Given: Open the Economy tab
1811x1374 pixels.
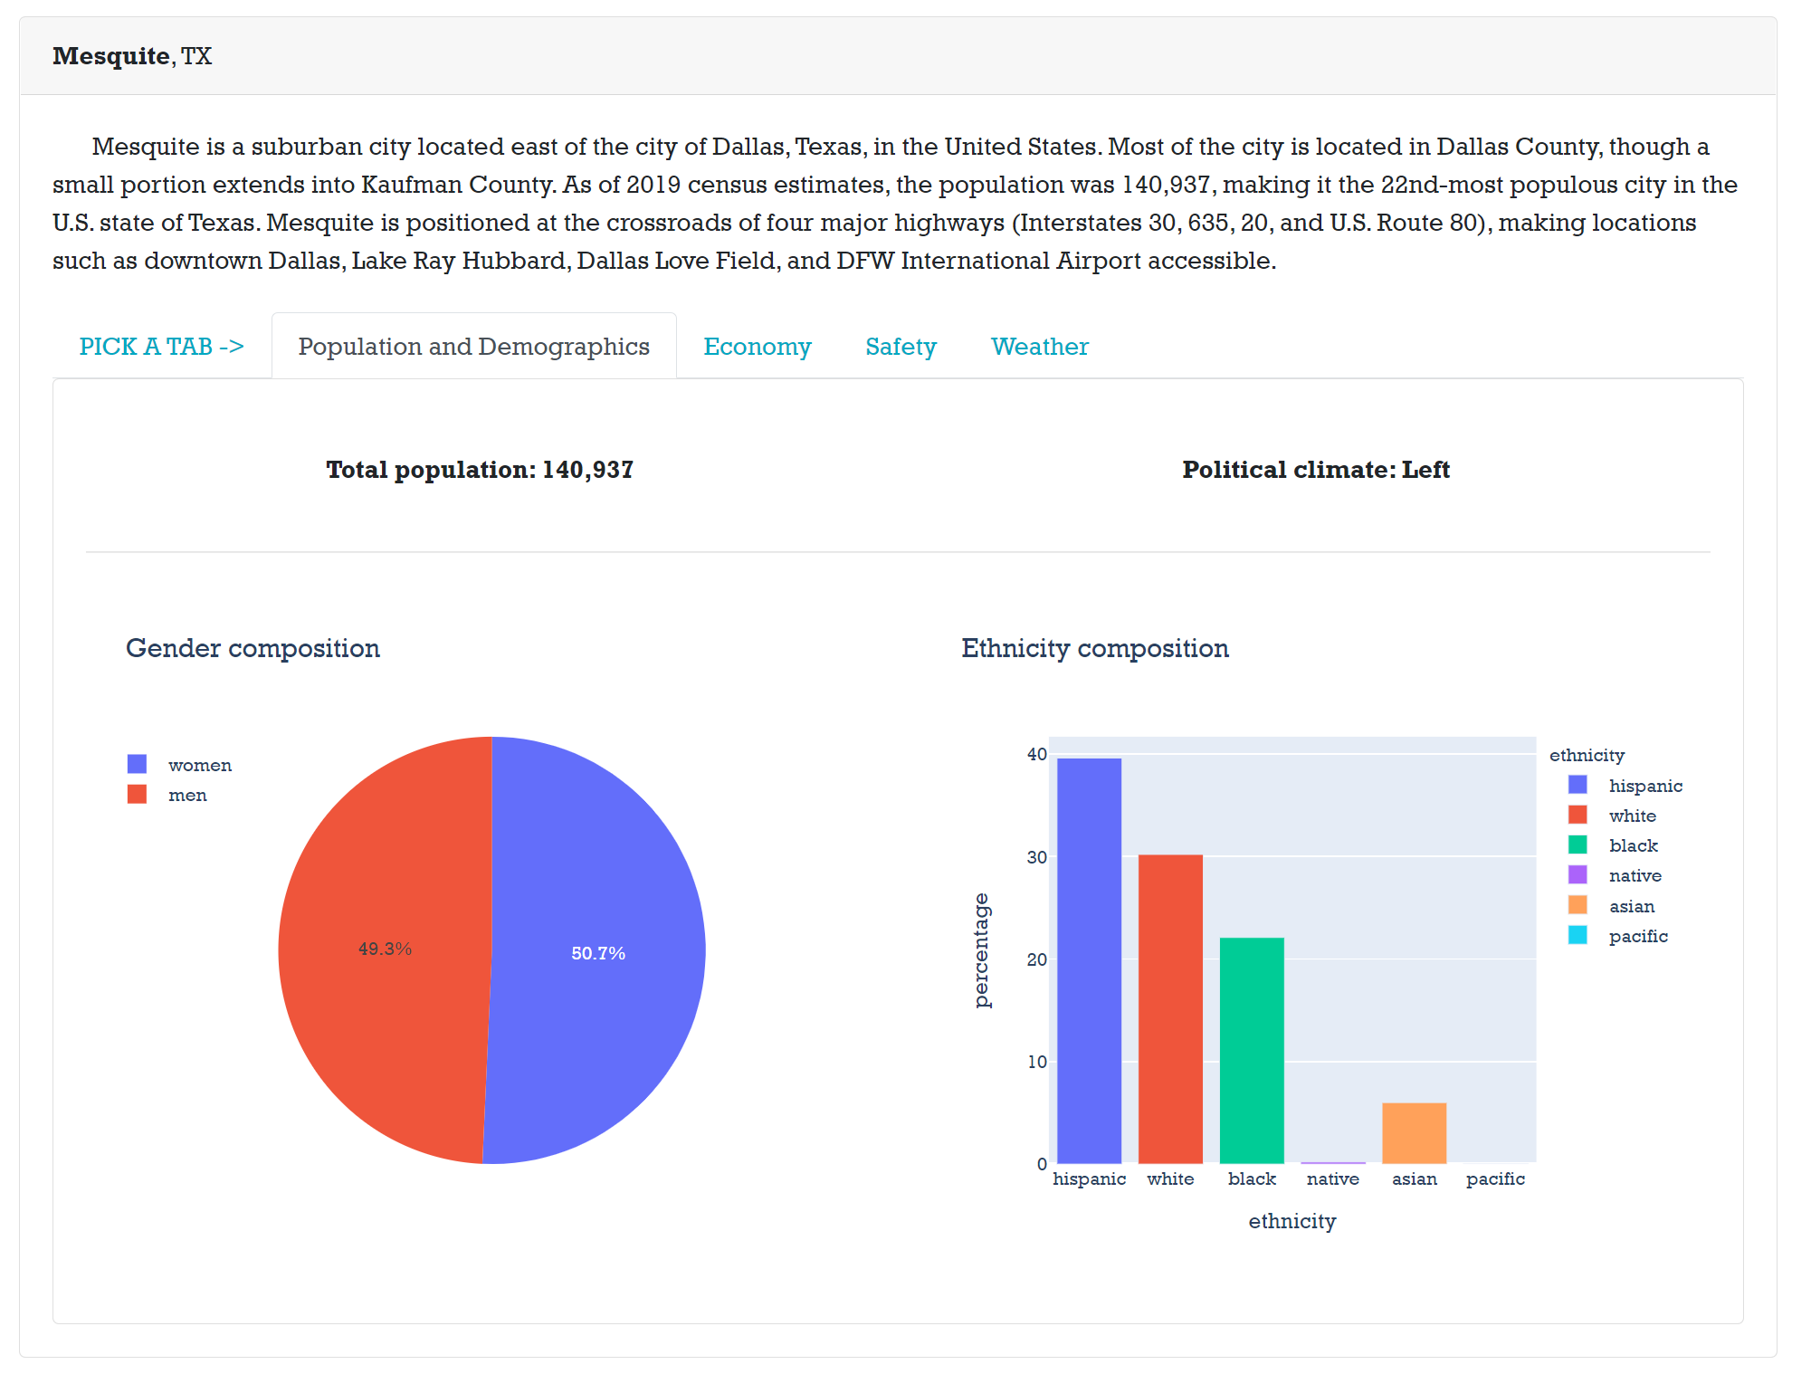Looking at the screenshot, I should tap(757, 347).
